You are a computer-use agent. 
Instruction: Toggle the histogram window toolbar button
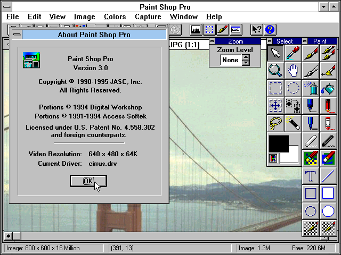coord(196,30)
